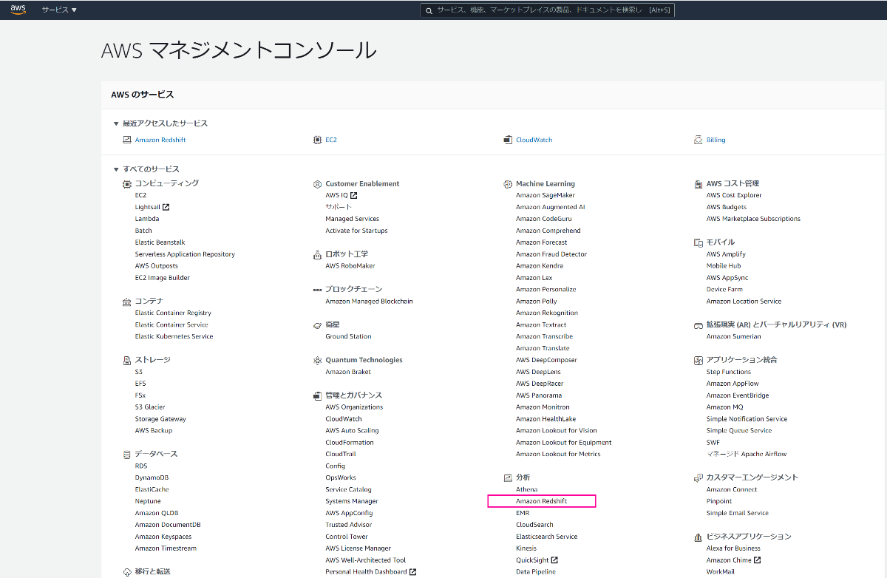Open Kinesis service
The image size is (887, 578).
(526, 548)
